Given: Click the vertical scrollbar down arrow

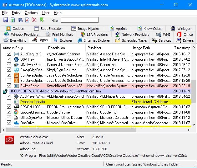Looking at the screenshot, I should click(x=194, y=125).
